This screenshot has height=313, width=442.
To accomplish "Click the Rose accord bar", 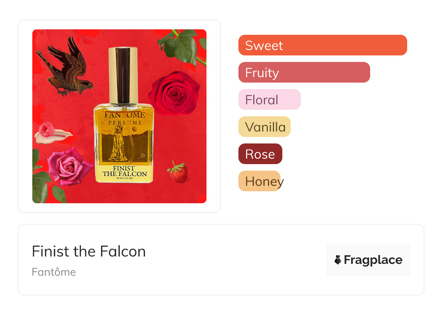I will [260, 154].
